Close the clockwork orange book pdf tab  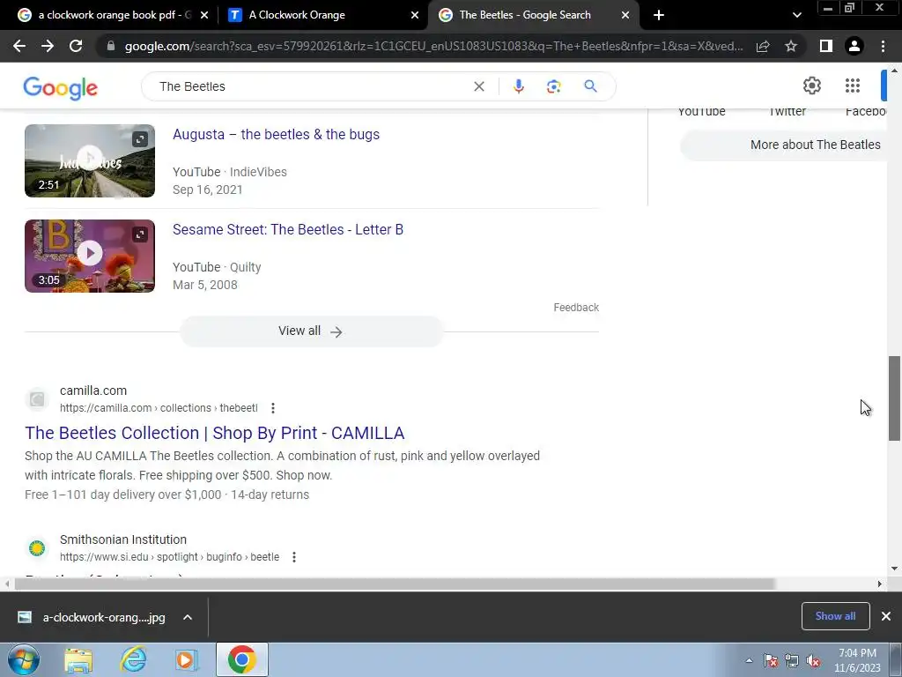(x=203, y=15)
